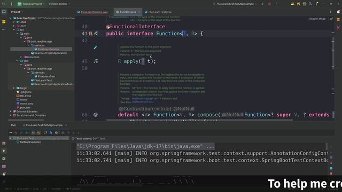
Task: Switch to FluxLearnTest.java tab
Action: tap(158, 12)
